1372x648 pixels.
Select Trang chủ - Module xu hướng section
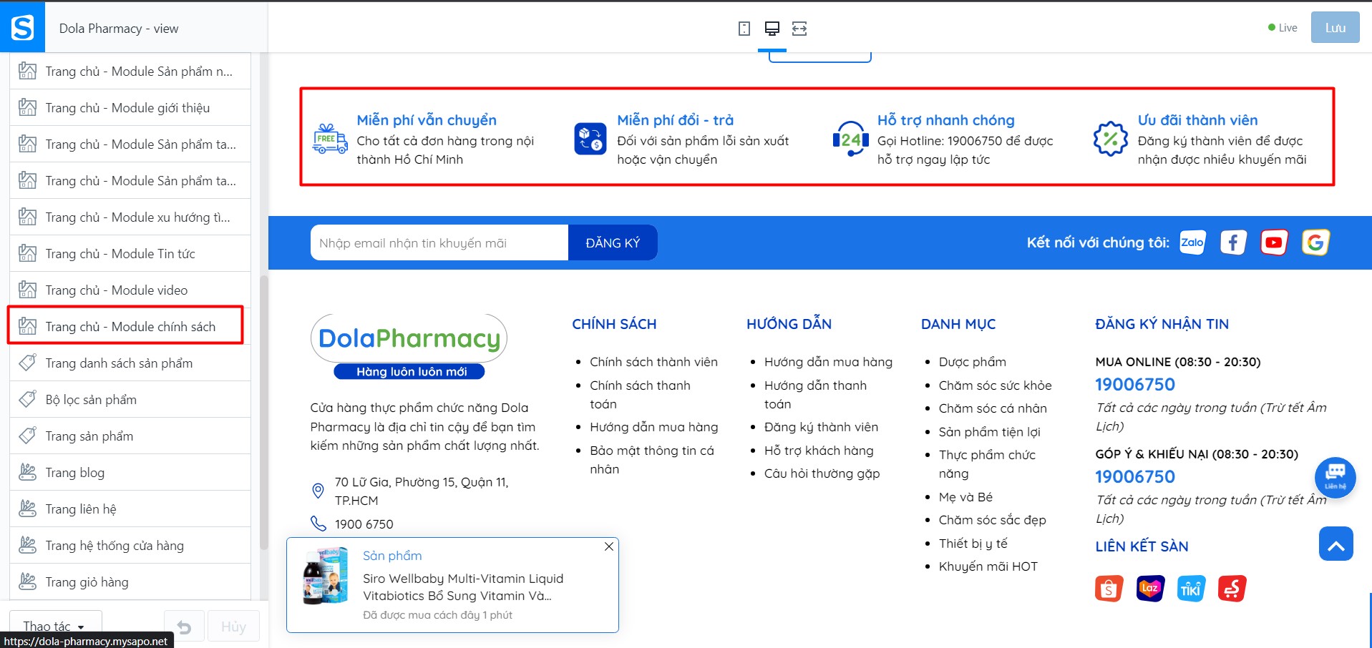click(130, 217)
